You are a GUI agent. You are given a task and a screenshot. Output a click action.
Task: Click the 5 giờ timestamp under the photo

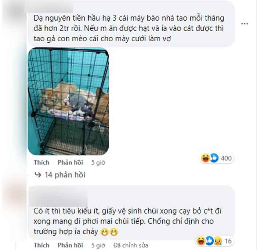coord(98,163)
